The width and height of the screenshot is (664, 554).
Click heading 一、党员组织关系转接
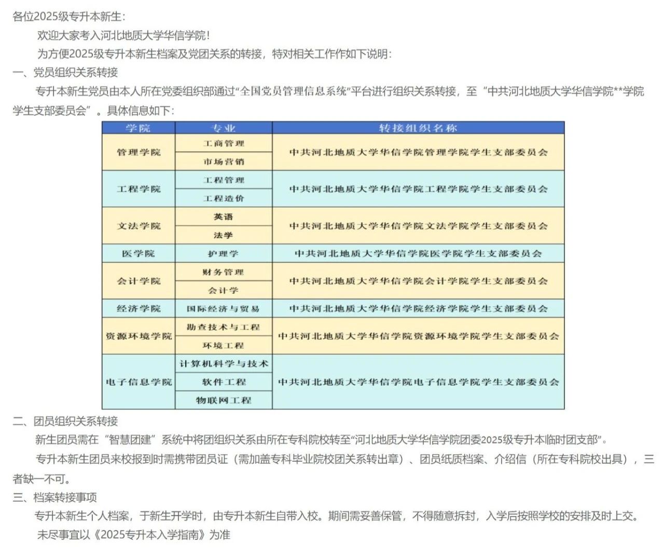coord(65,73)
